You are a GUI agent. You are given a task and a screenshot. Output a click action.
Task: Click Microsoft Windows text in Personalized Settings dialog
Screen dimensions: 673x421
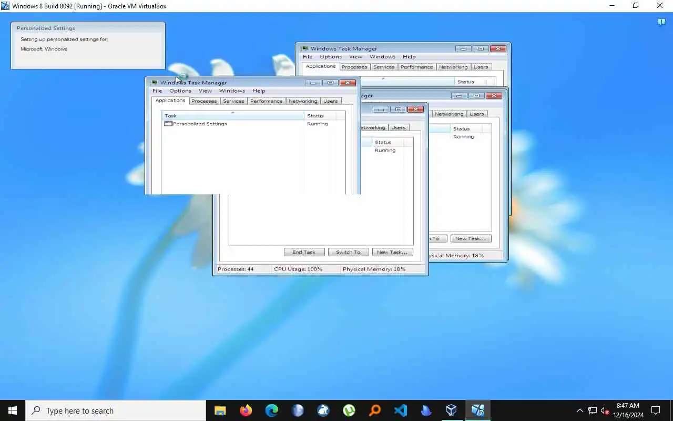coord(44,49)
